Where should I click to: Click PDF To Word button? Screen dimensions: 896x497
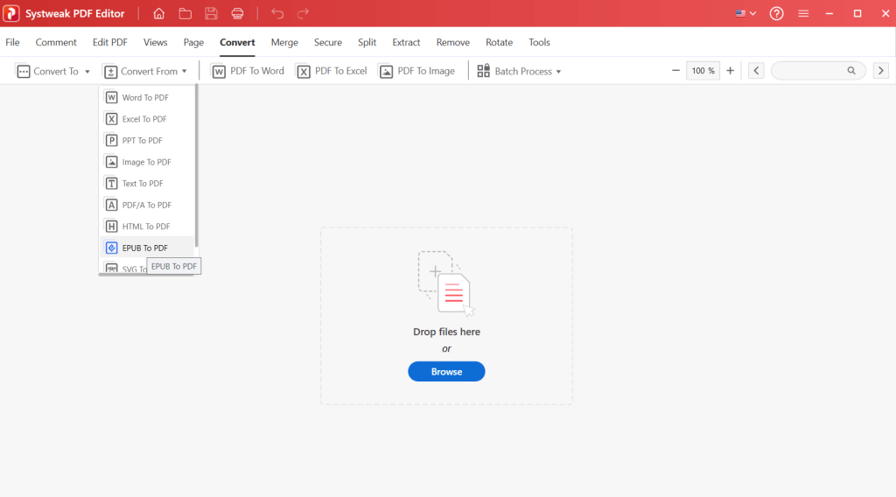coord(248,72)
